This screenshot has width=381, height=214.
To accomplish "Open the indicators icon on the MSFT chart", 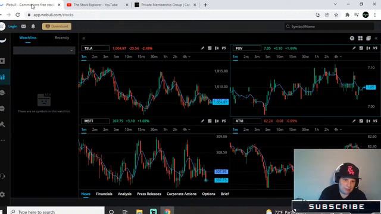I will click(x=210, y=121).
